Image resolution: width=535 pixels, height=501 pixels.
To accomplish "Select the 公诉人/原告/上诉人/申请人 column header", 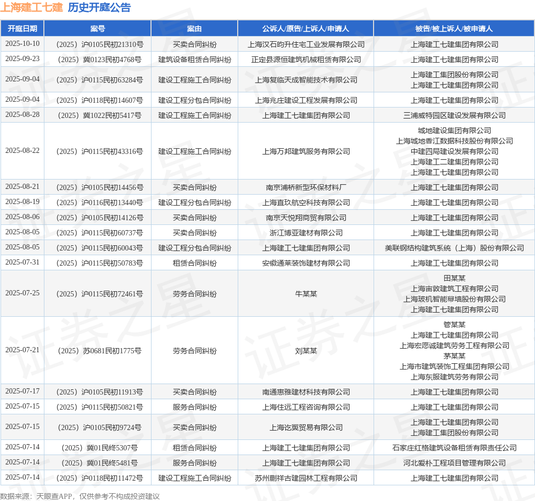I will coord(306,29).
